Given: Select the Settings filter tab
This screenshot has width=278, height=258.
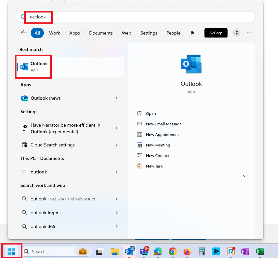Looking at the screenshot, I should point(149,33).
